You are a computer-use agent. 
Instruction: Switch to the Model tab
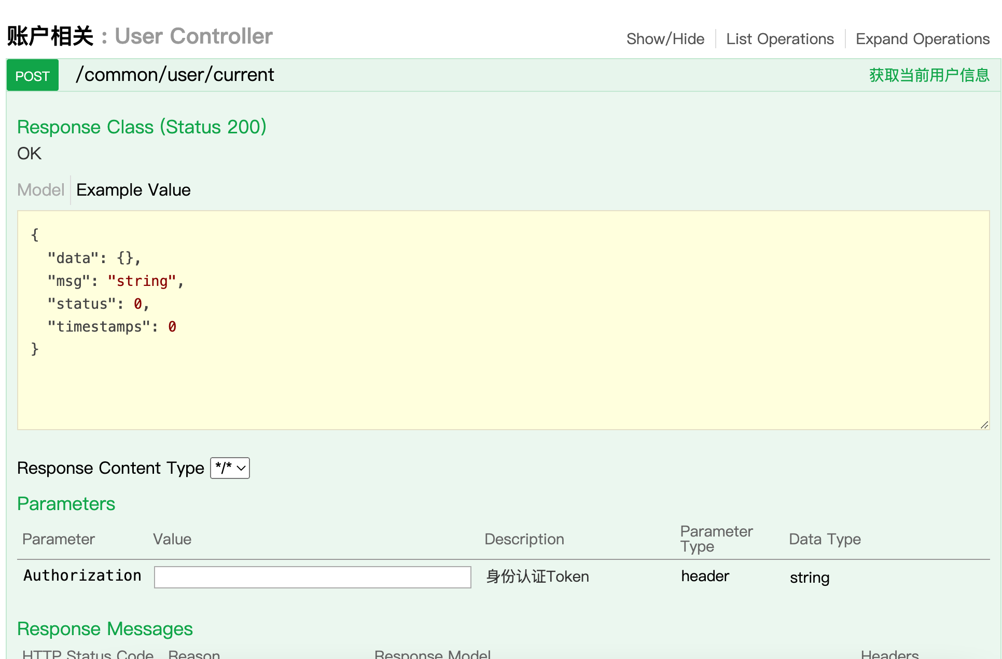point(40,190)
